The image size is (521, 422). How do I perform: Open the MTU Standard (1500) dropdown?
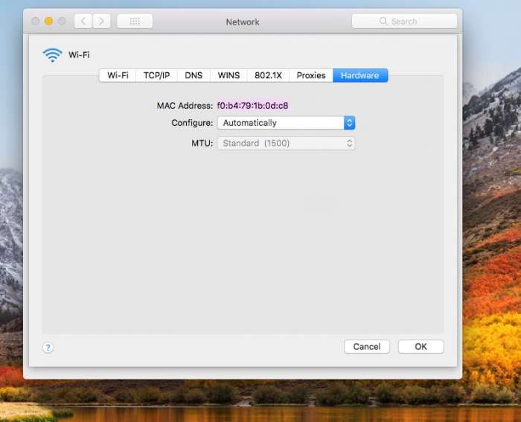point(286,143)
